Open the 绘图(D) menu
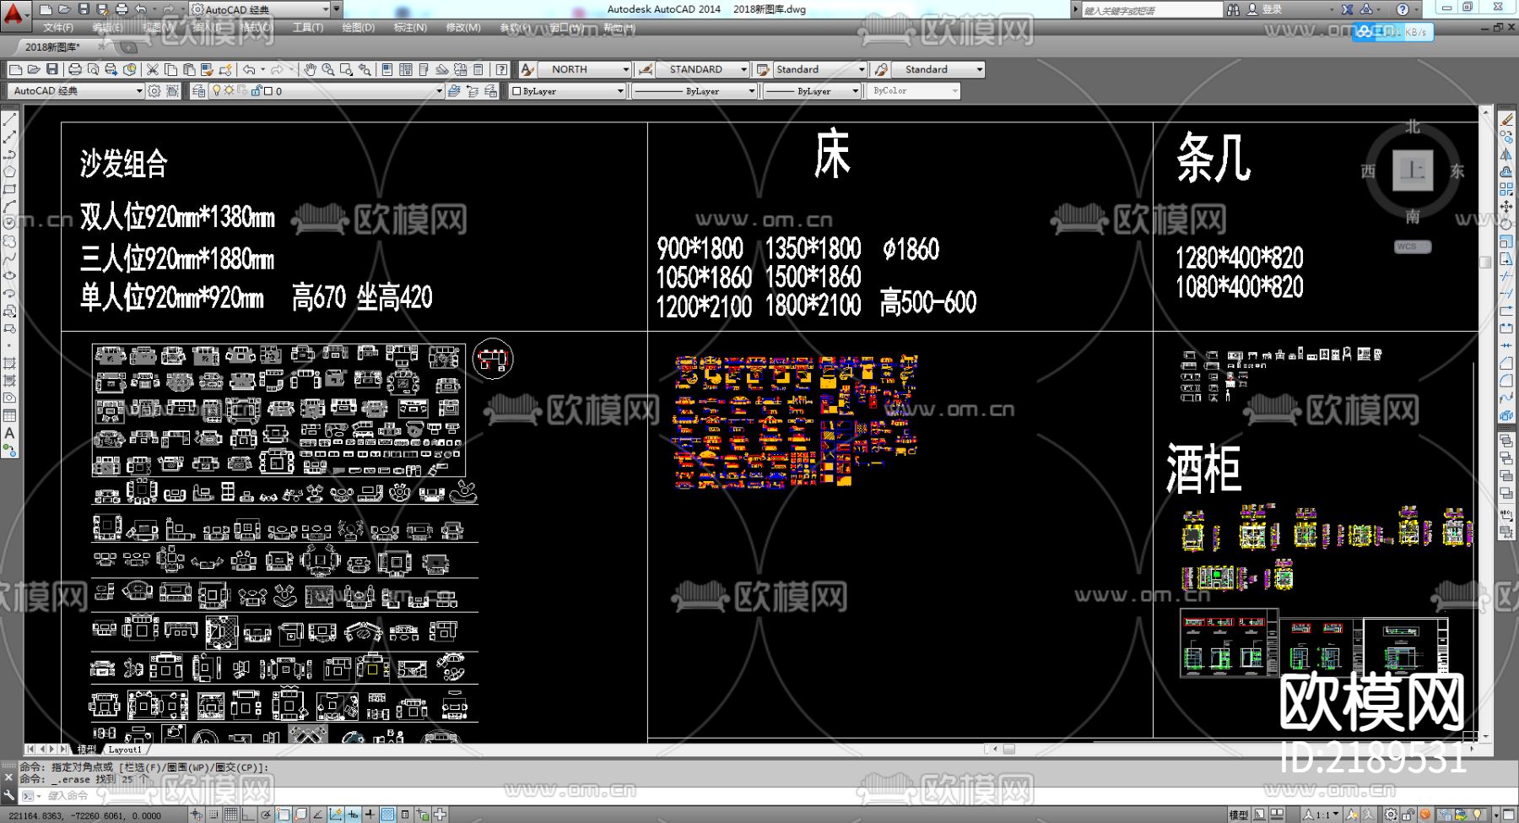Viewport: 1519px width, 823px height. 359,28
